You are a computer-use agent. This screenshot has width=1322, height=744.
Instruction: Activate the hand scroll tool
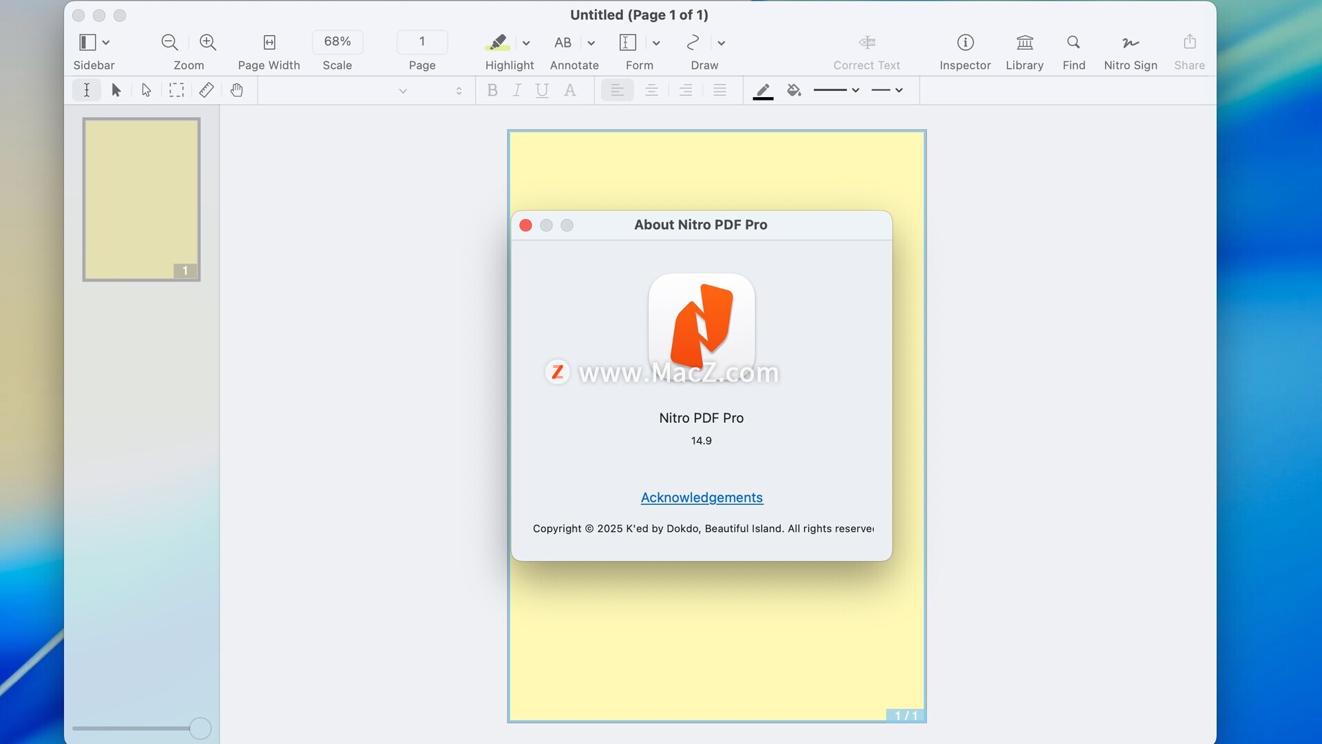click(236, 90)
